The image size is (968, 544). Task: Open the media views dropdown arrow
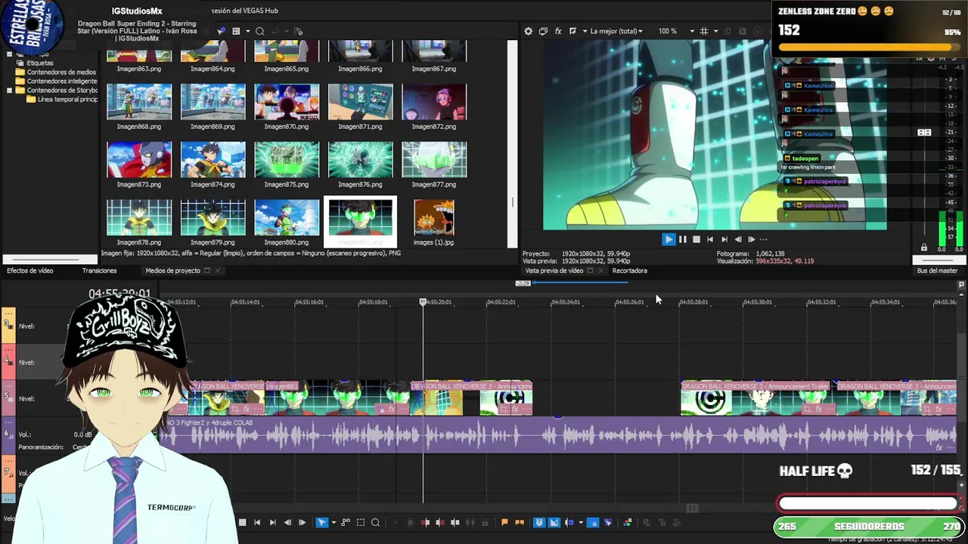pyautogui.click(x=247, y=31)
